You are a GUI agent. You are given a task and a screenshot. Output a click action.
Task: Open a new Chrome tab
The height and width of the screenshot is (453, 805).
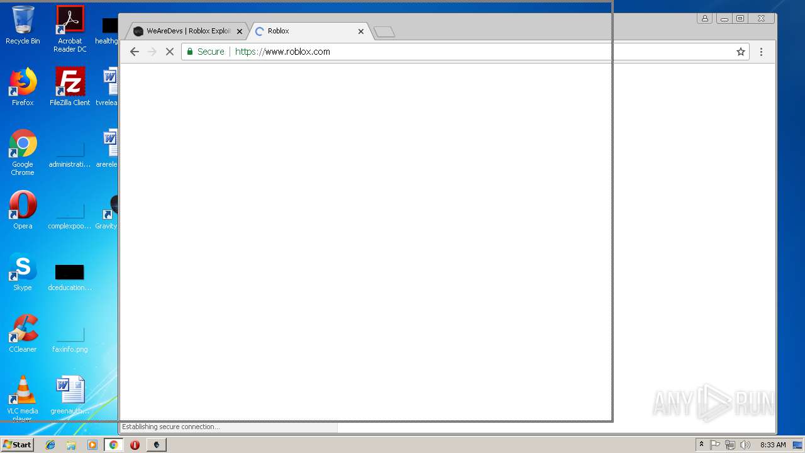(384, 31)
